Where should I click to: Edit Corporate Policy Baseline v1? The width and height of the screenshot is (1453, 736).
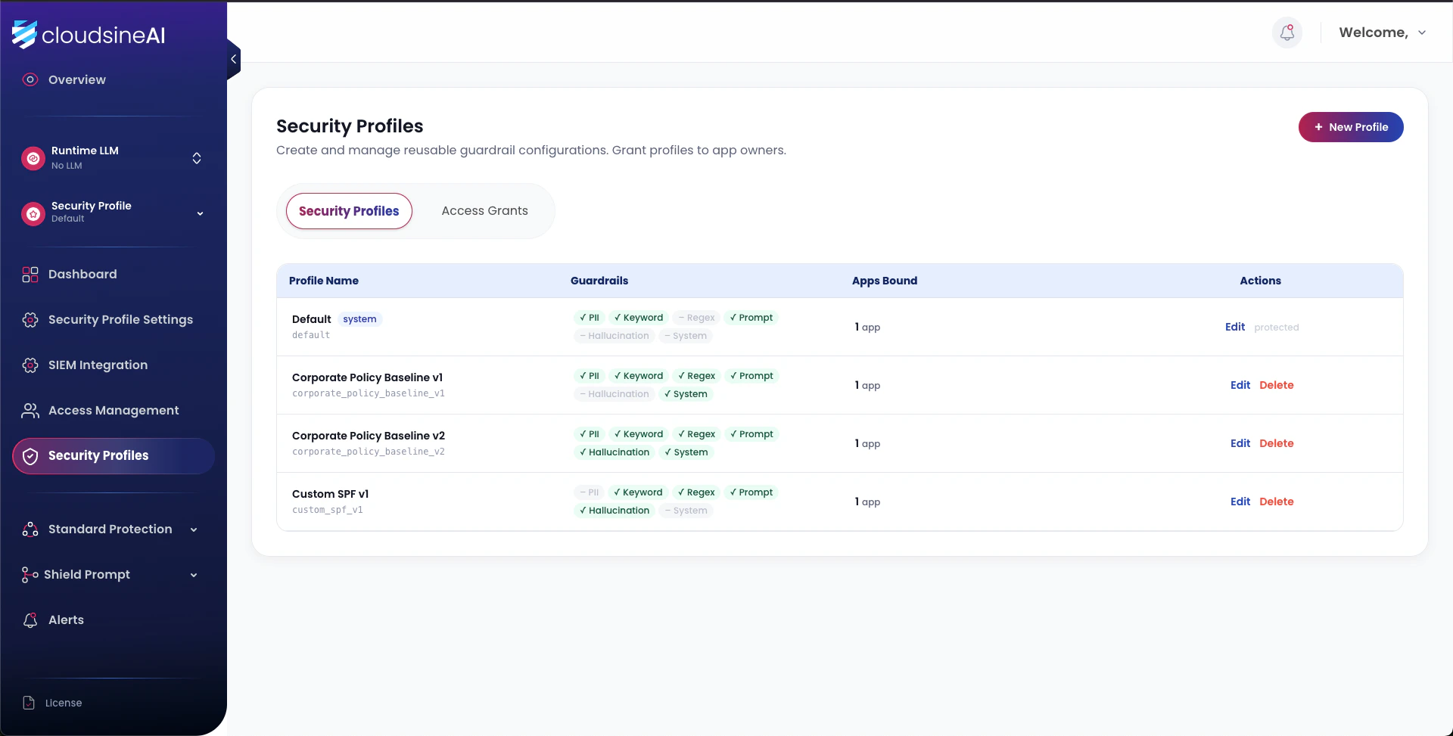pos(1240,385)
